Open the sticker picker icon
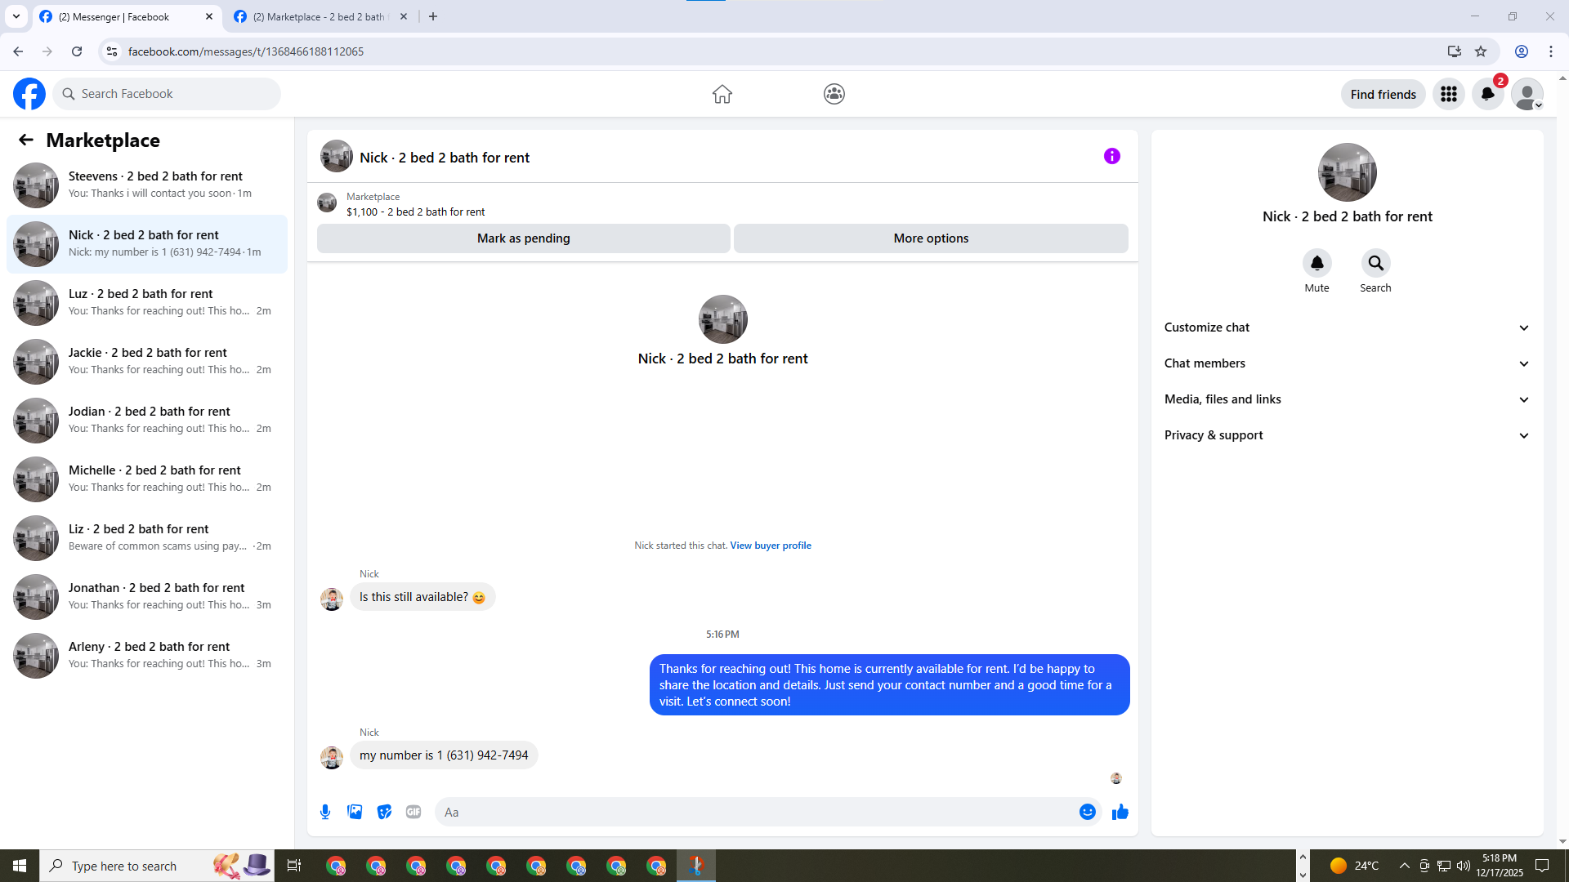This screenshot has height=882, width=1569. coord(384,812)
